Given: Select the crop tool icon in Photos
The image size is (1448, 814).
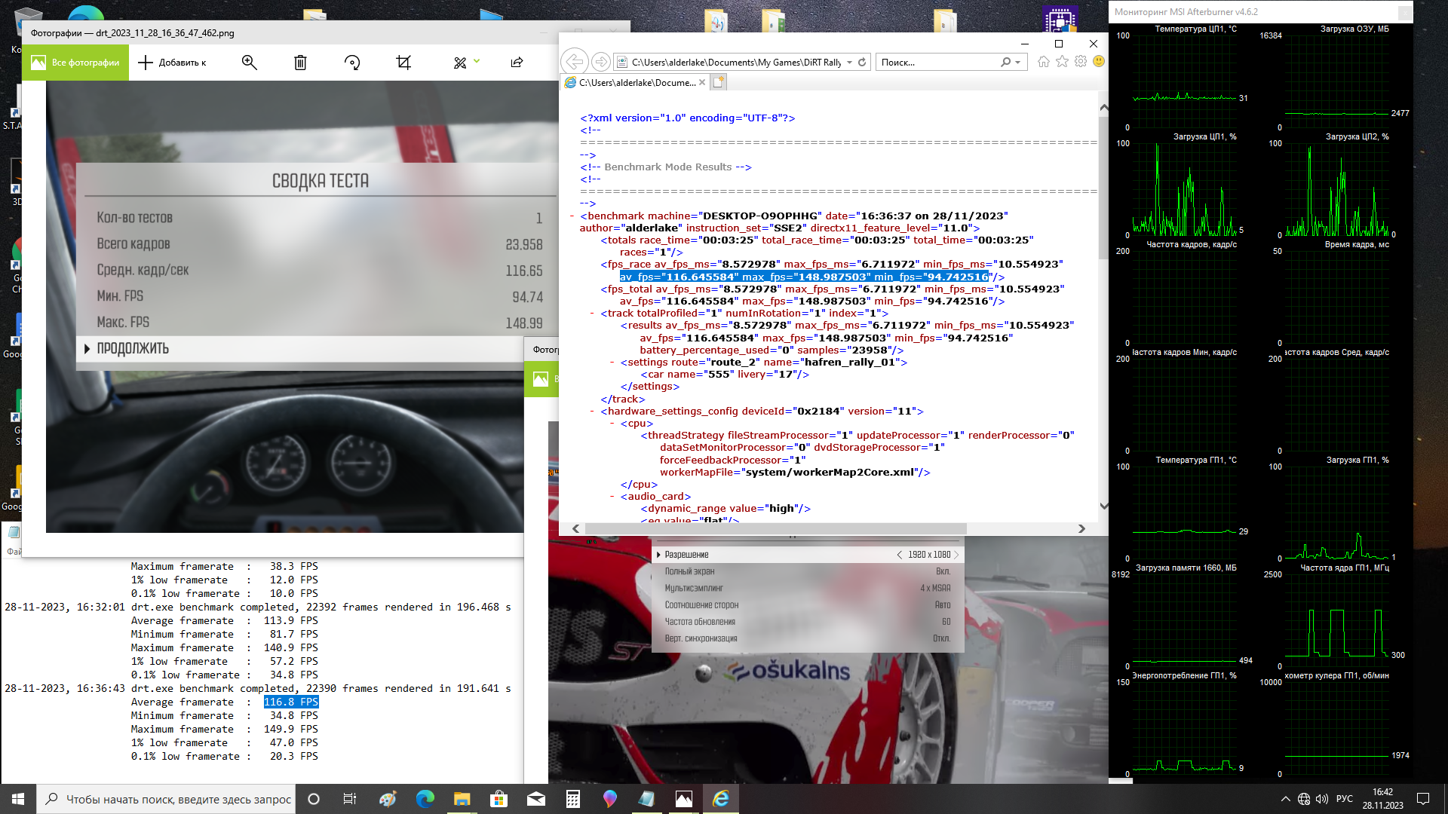Looking at the screenshot, I should point(403,63).
